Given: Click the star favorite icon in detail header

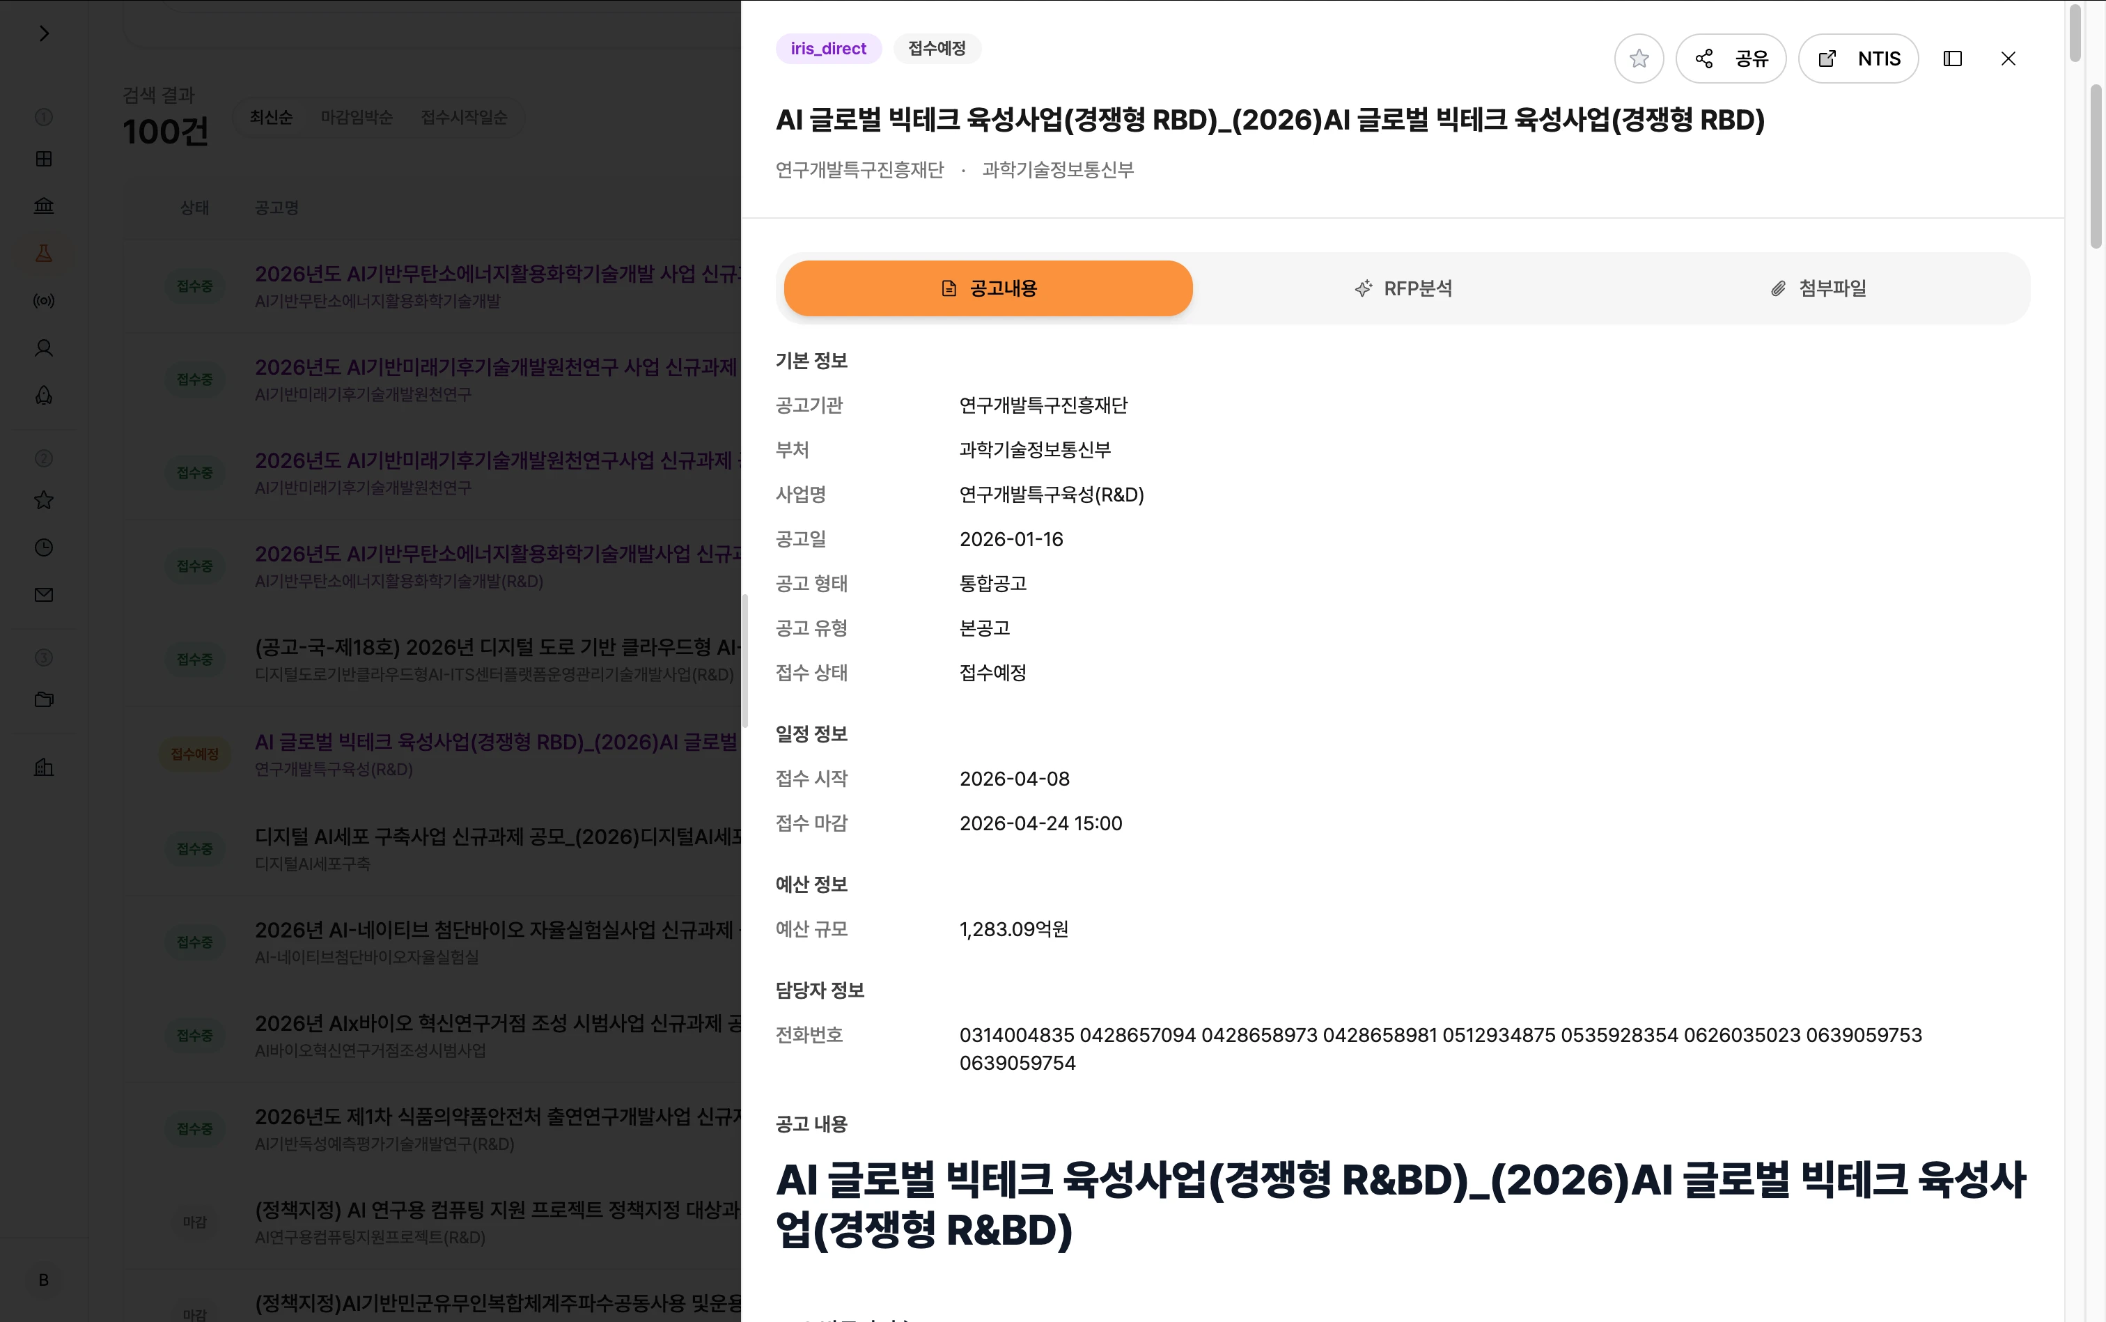Looking at the screenshot, I should [x=1638, y=59].
